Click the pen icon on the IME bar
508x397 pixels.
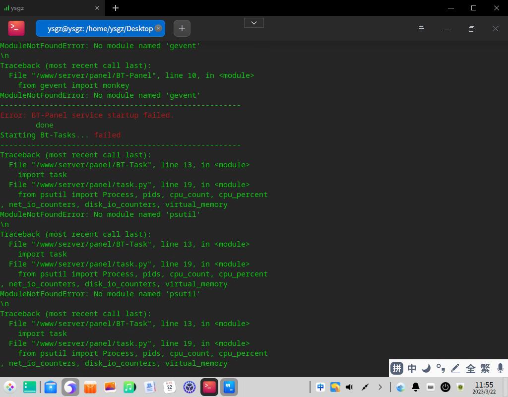455,368
